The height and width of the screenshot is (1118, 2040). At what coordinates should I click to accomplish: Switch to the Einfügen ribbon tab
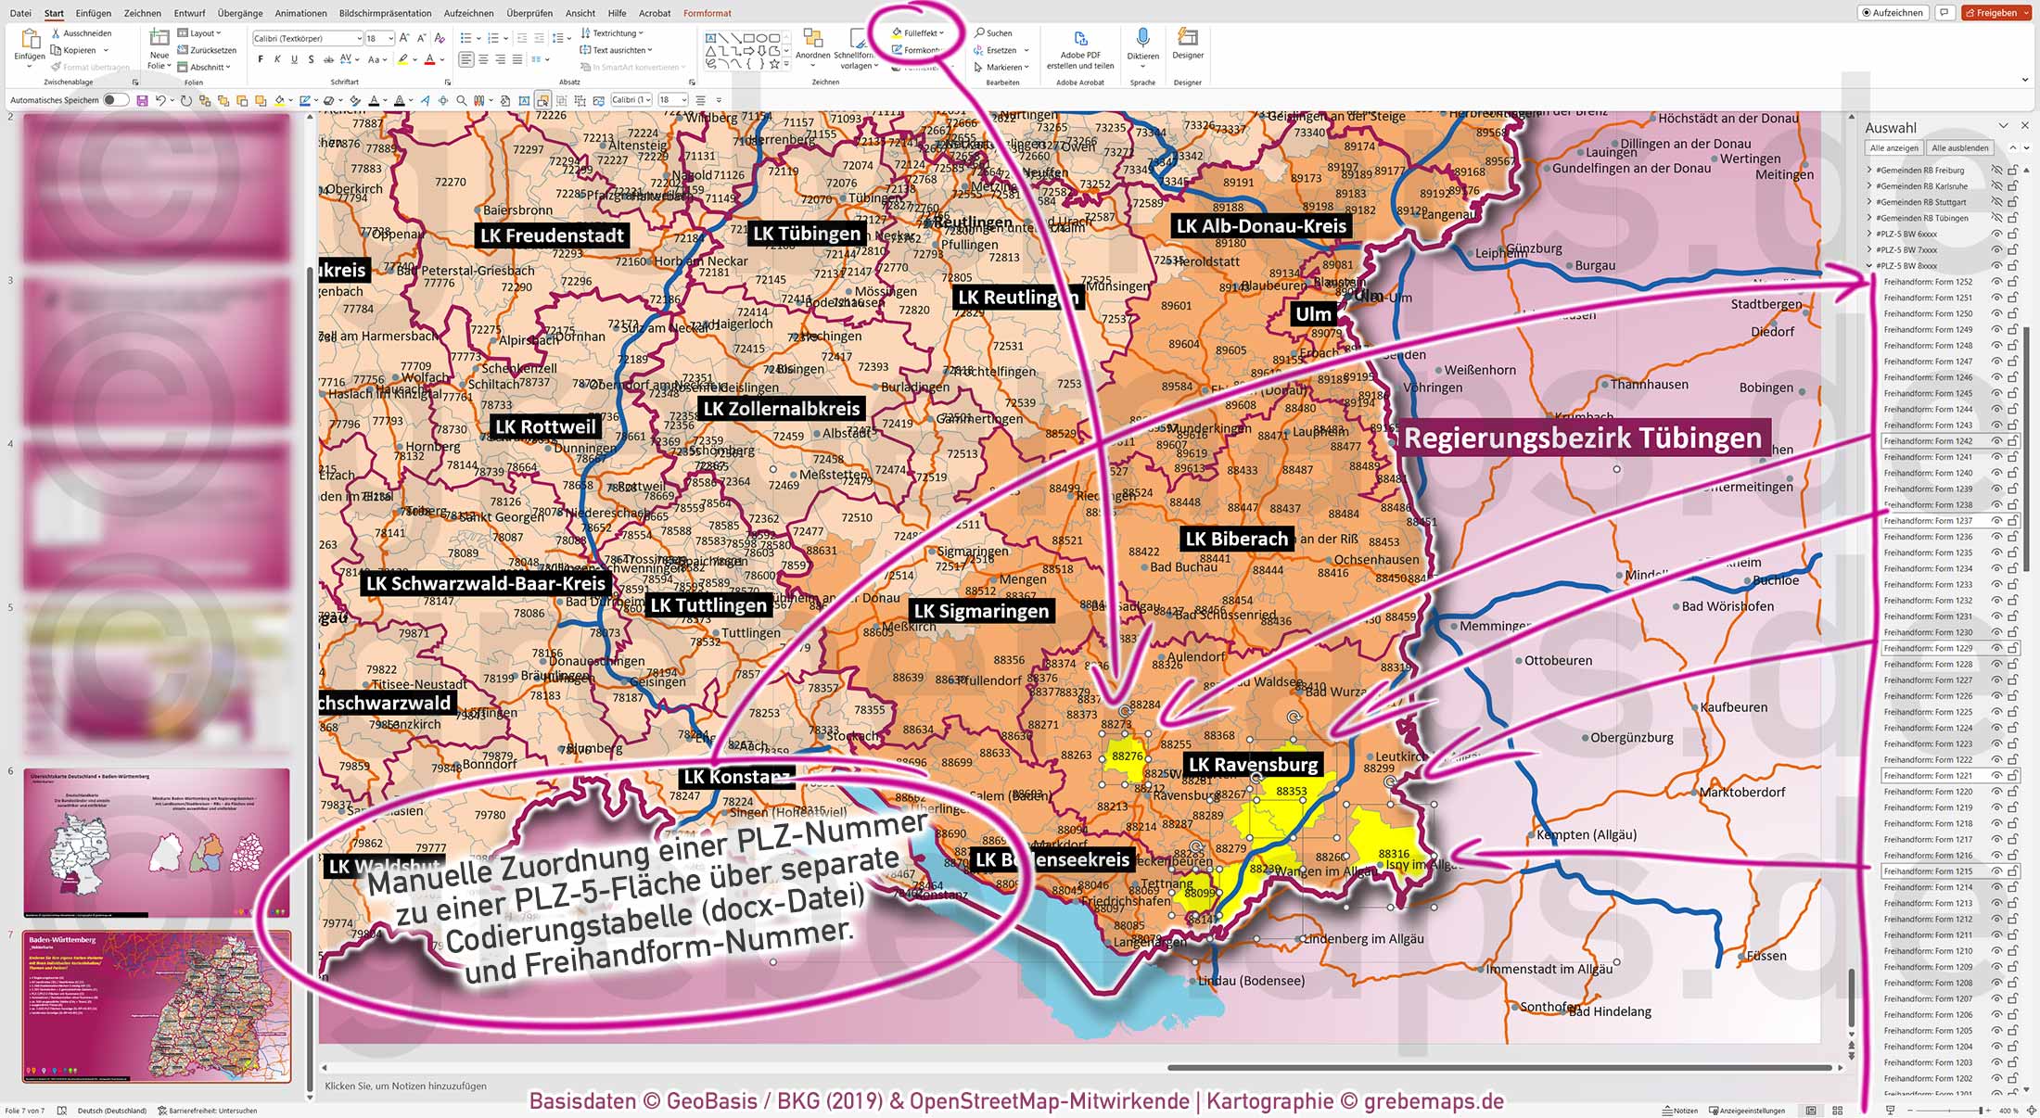click(94, 13)
